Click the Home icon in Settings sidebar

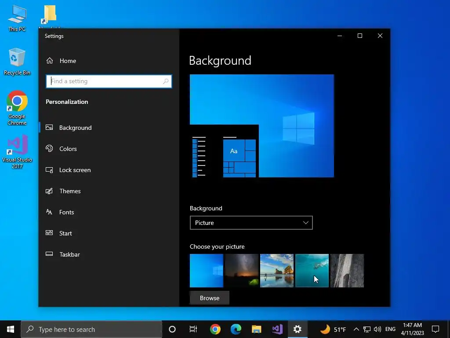tap(50, 61)
